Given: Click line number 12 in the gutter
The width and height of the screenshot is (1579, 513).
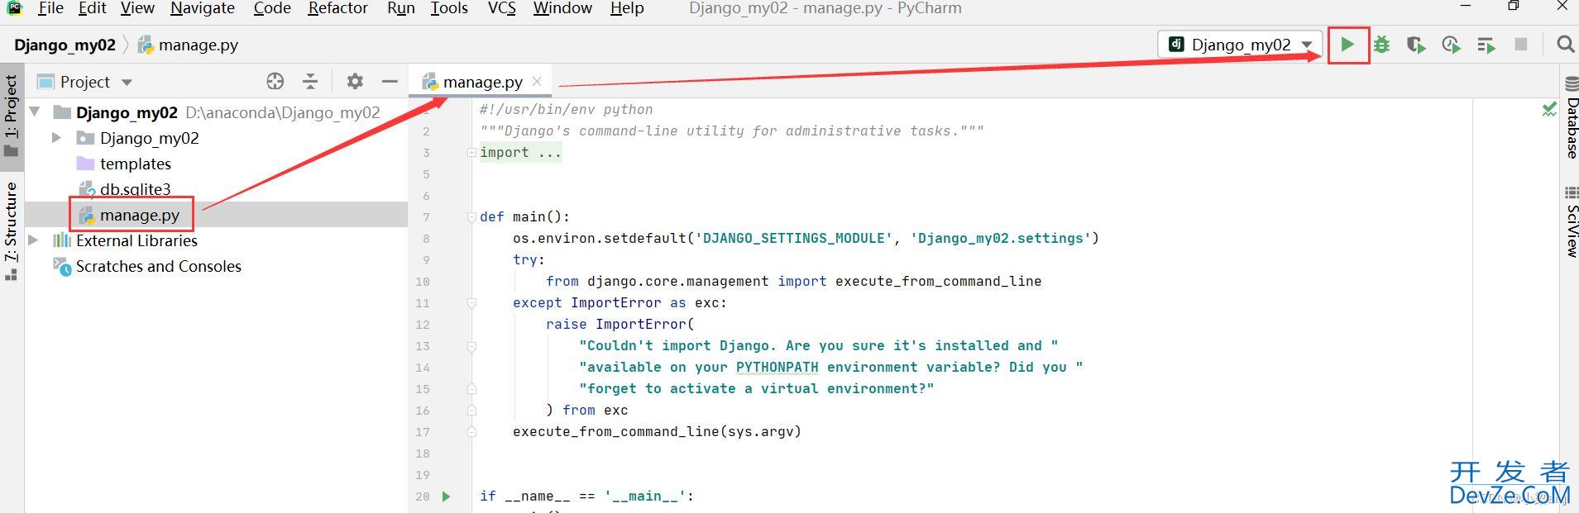Looking at the screenshot, I should tap(423, 325).
